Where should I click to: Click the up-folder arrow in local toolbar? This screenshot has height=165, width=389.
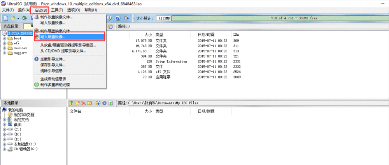[x=72, y=103]
